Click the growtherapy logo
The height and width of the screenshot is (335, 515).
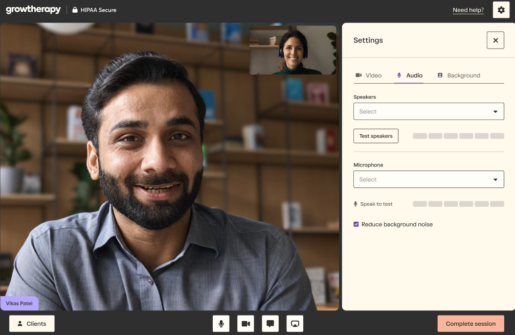33,10
